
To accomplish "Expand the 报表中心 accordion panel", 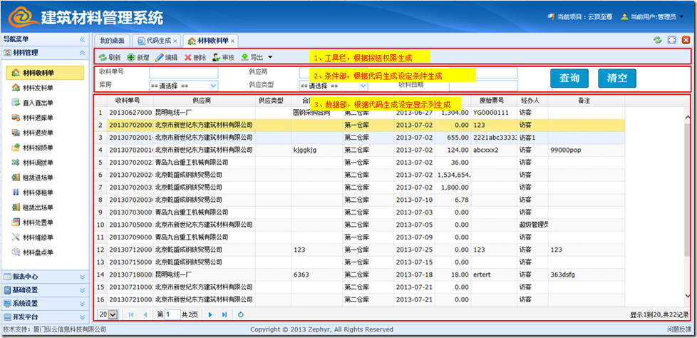I will coord(43,277).
